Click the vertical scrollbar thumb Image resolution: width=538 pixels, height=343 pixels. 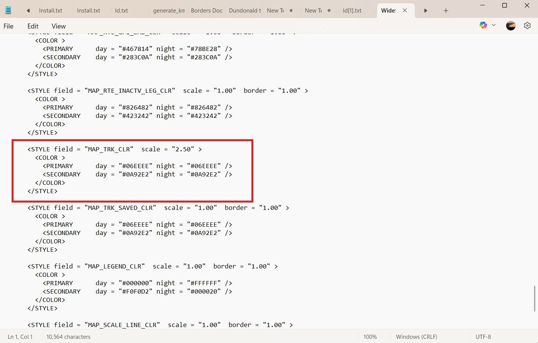[x=534, y=299]
